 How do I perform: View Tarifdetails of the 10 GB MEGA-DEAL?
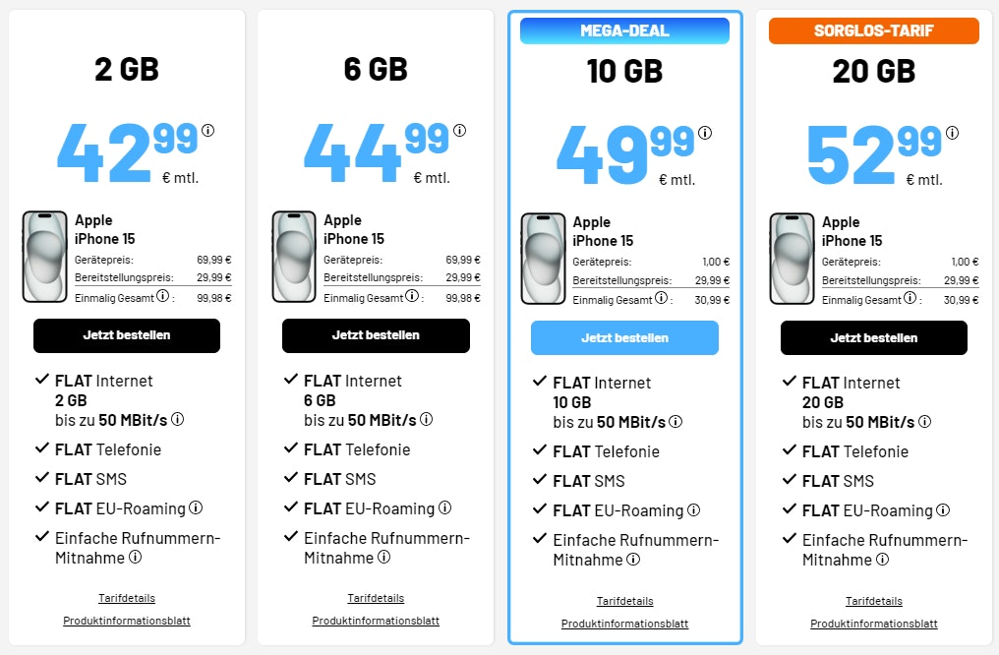(624, 600)
